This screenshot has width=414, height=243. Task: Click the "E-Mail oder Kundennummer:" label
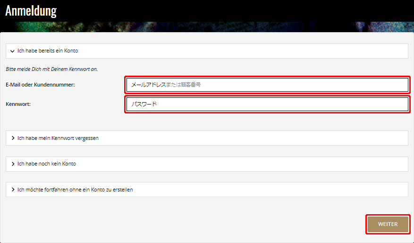pos(40,85)
